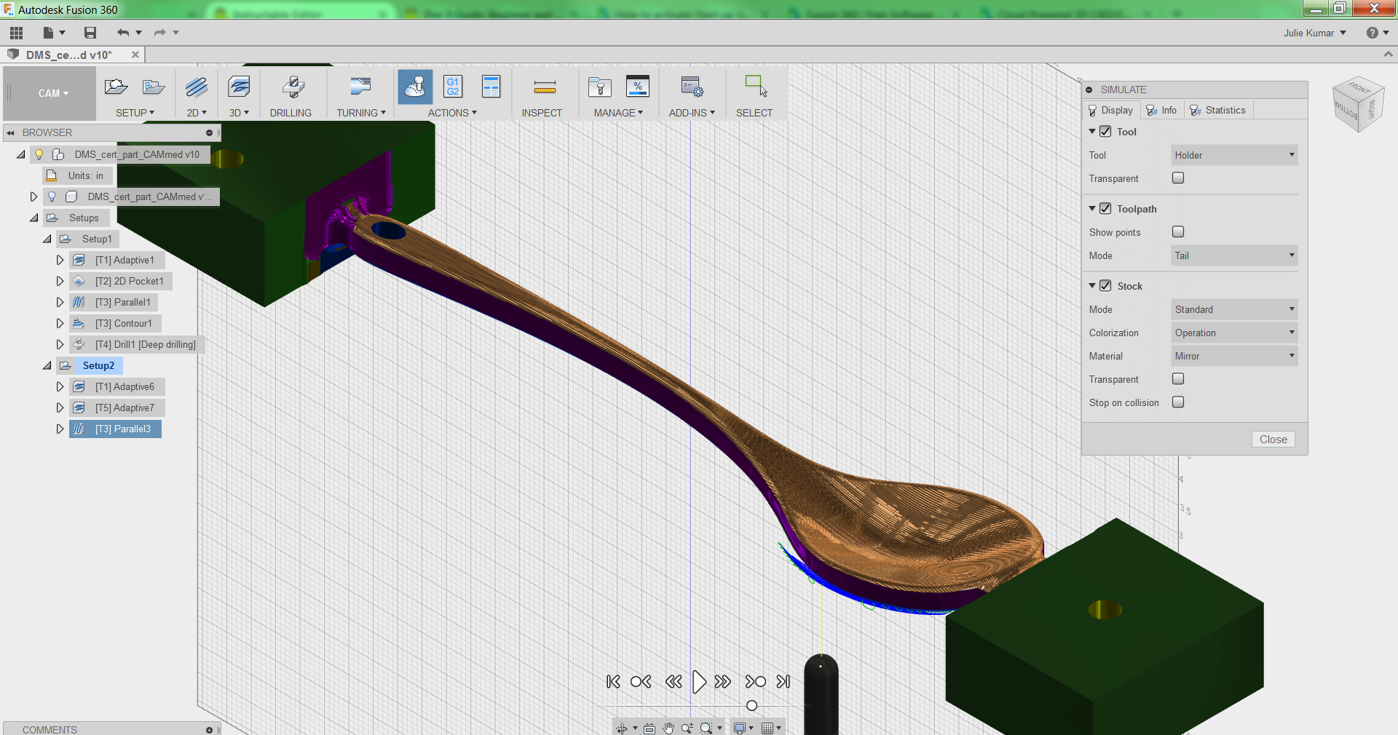Click the Add-Ins scripts icon
The width and height of the screenshot is (1398, 735).
pyautogui.click(x=692, y=87)
